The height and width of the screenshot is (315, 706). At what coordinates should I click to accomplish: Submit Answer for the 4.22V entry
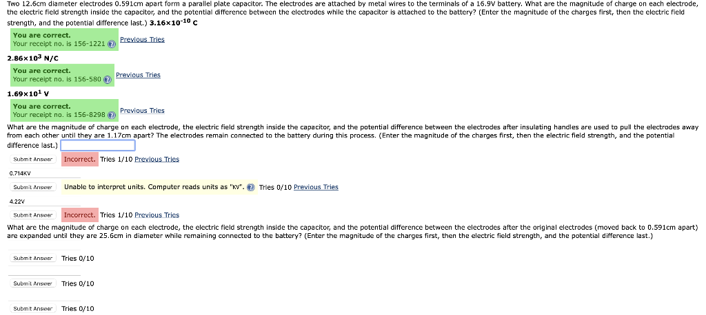click(x=33, y=215)
